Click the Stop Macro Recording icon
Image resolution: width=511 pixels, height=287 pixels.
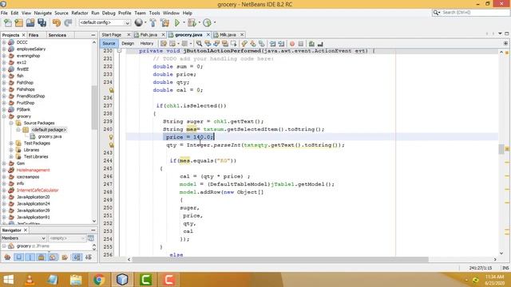coord(301,44)
